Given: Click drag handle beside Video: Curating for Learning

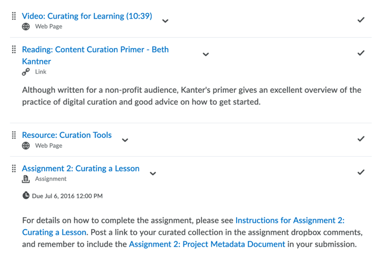Looking at the screenshot, I should [x=14, y=16].
